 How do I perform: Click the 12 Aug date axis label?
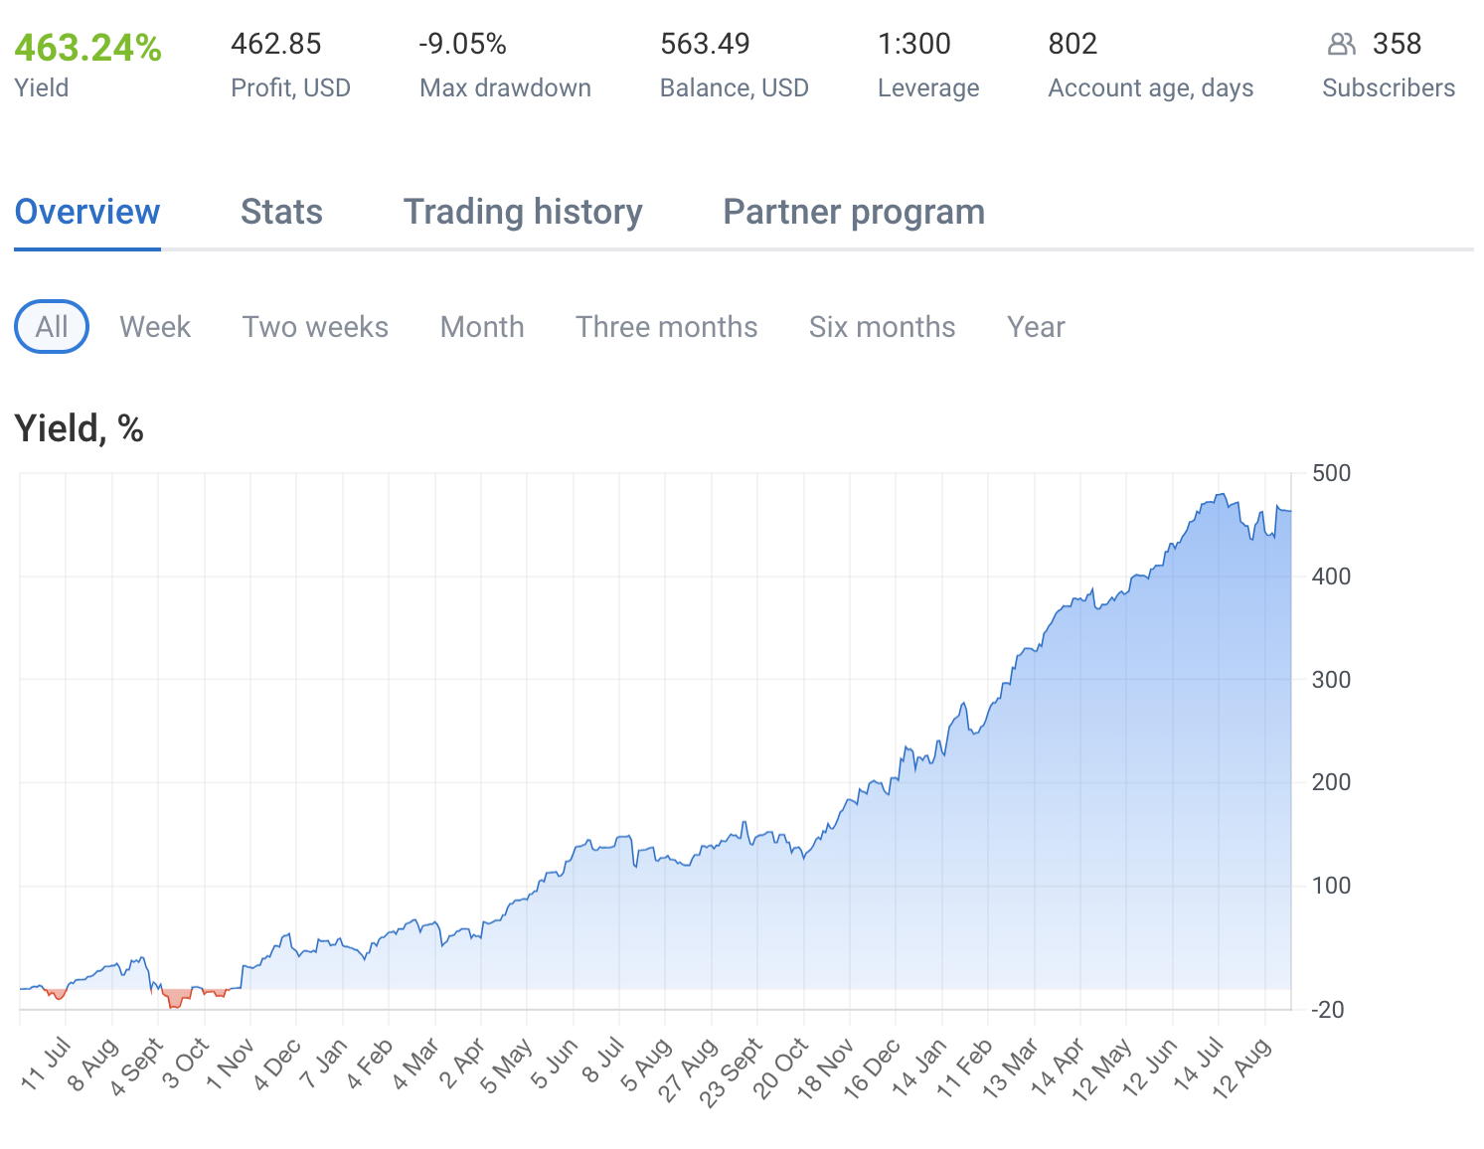pos(1242,1066)
